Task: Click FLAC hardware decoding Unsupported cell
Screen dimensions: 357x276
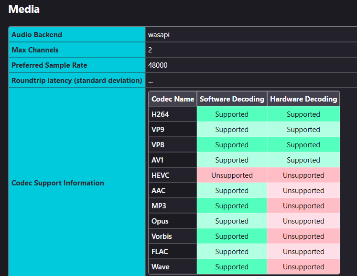Action: [x=303, y=252]
